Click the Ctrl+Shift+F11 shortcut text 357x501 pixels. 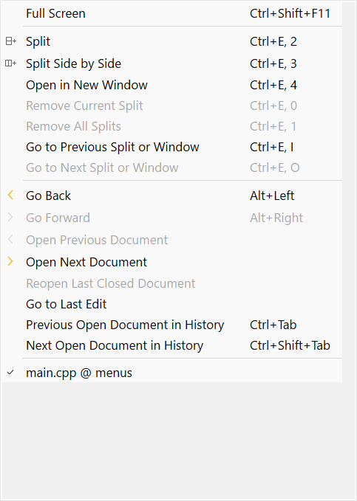click(x=290, y=13)
